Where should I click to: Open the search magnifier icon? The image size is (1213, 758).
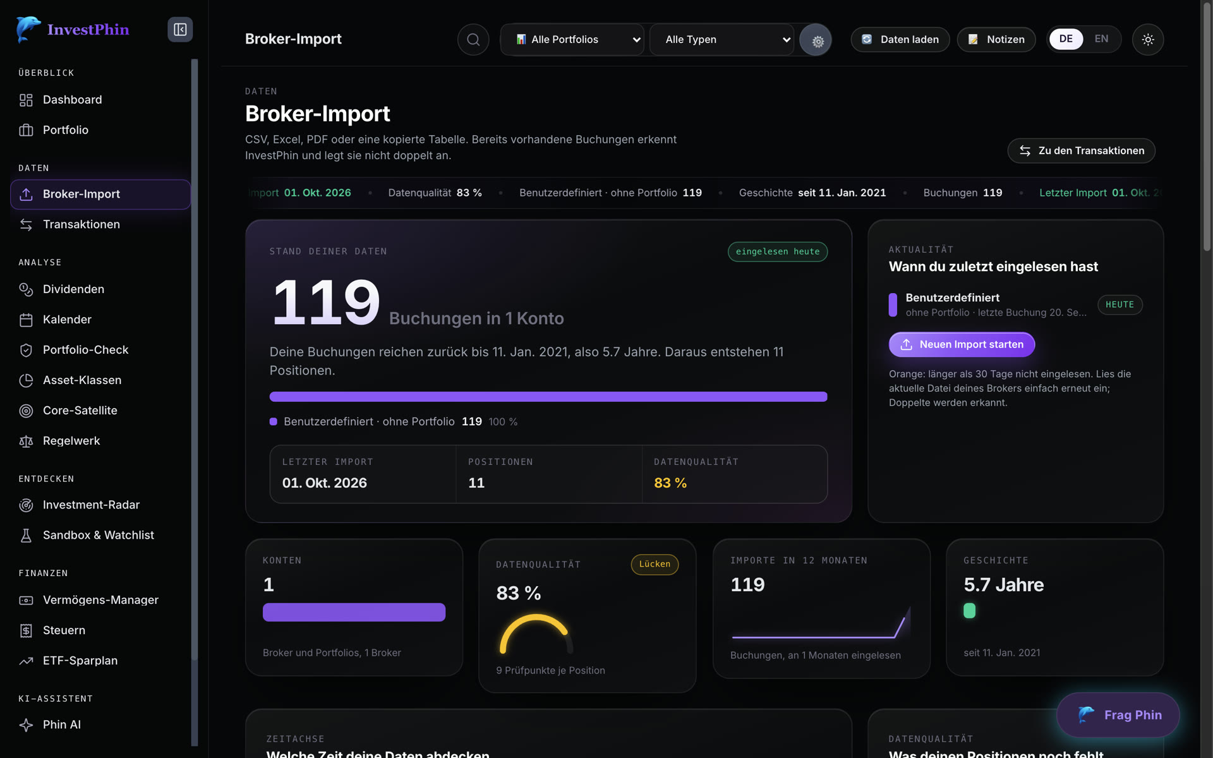point(473,40)
